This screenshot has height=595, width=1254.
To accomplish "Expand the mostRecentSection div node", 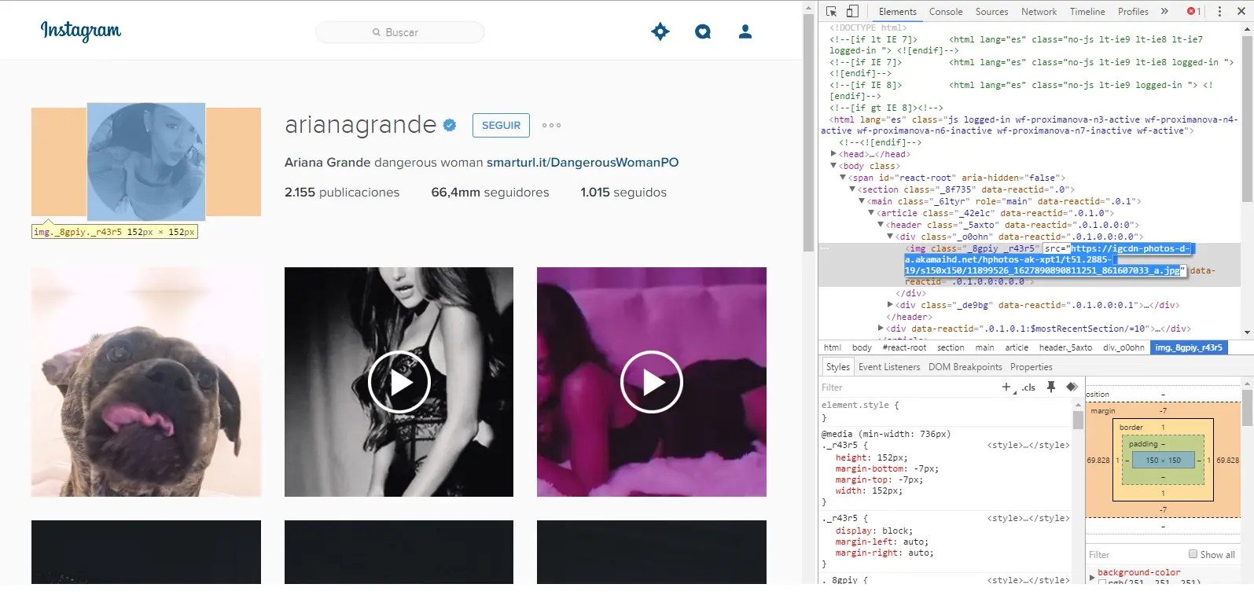I will [881, 329].
